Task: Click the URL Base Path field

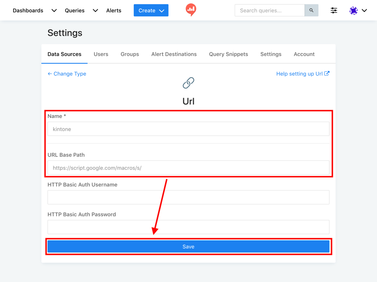Action: (188, 168)
